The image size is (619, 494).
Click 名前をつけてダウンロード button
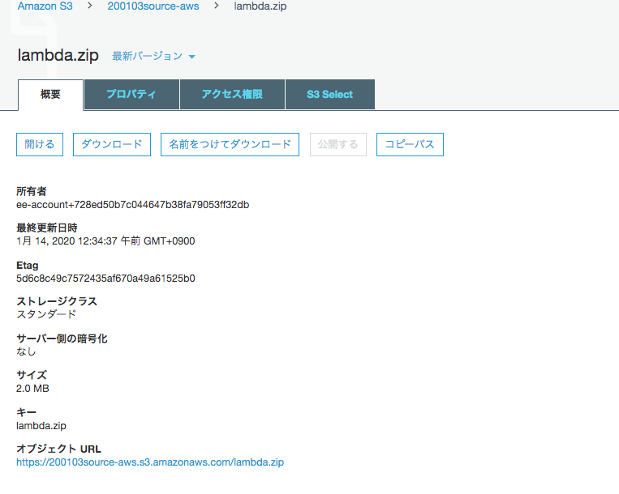point(230,145)
